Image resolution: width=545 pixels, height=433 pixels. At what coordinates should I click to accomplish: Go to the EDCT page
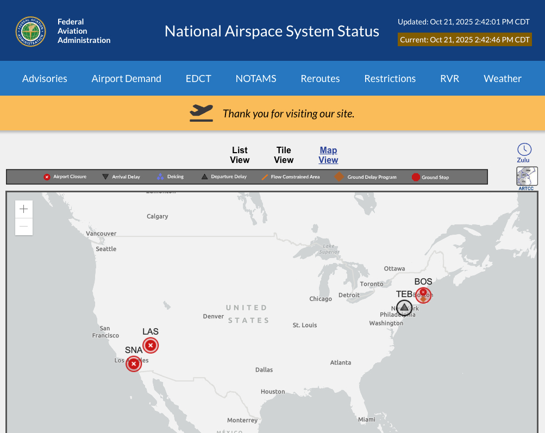point(198,78)
